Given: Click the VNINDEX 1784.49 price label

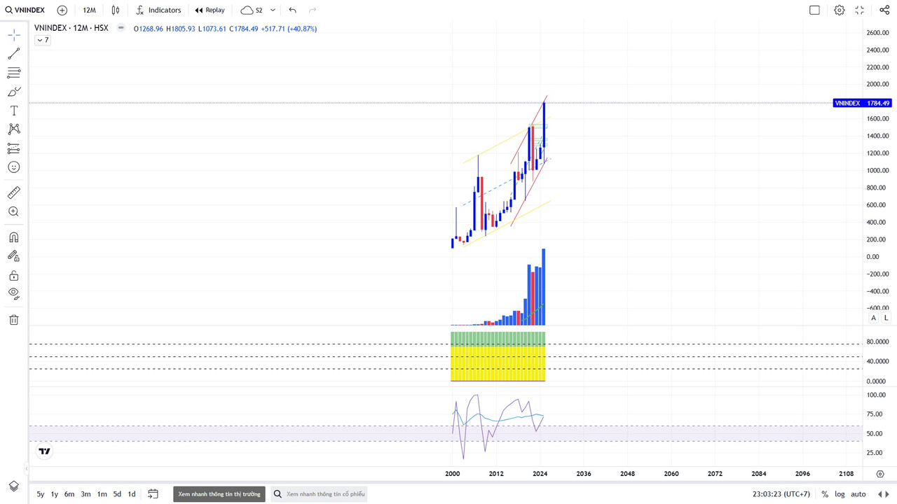Looking at the screenshot, I should pos(862,103).
